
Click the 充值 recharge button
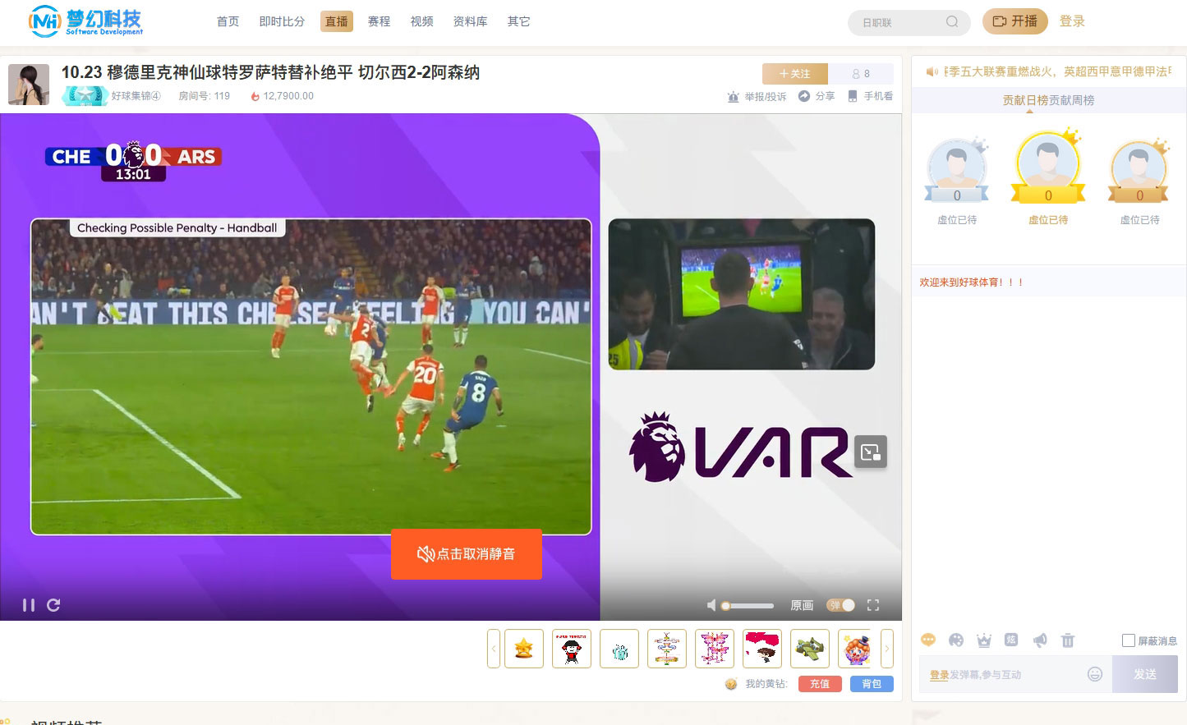point(820,684)
